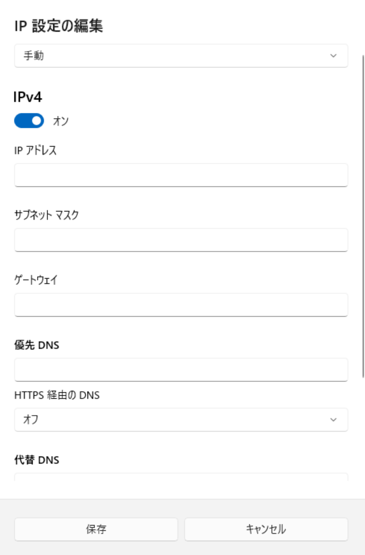The height and width of the screenshot is (555, 365).
Task: Click the chevron arrow beside 手動
Action: pos(333,56)
